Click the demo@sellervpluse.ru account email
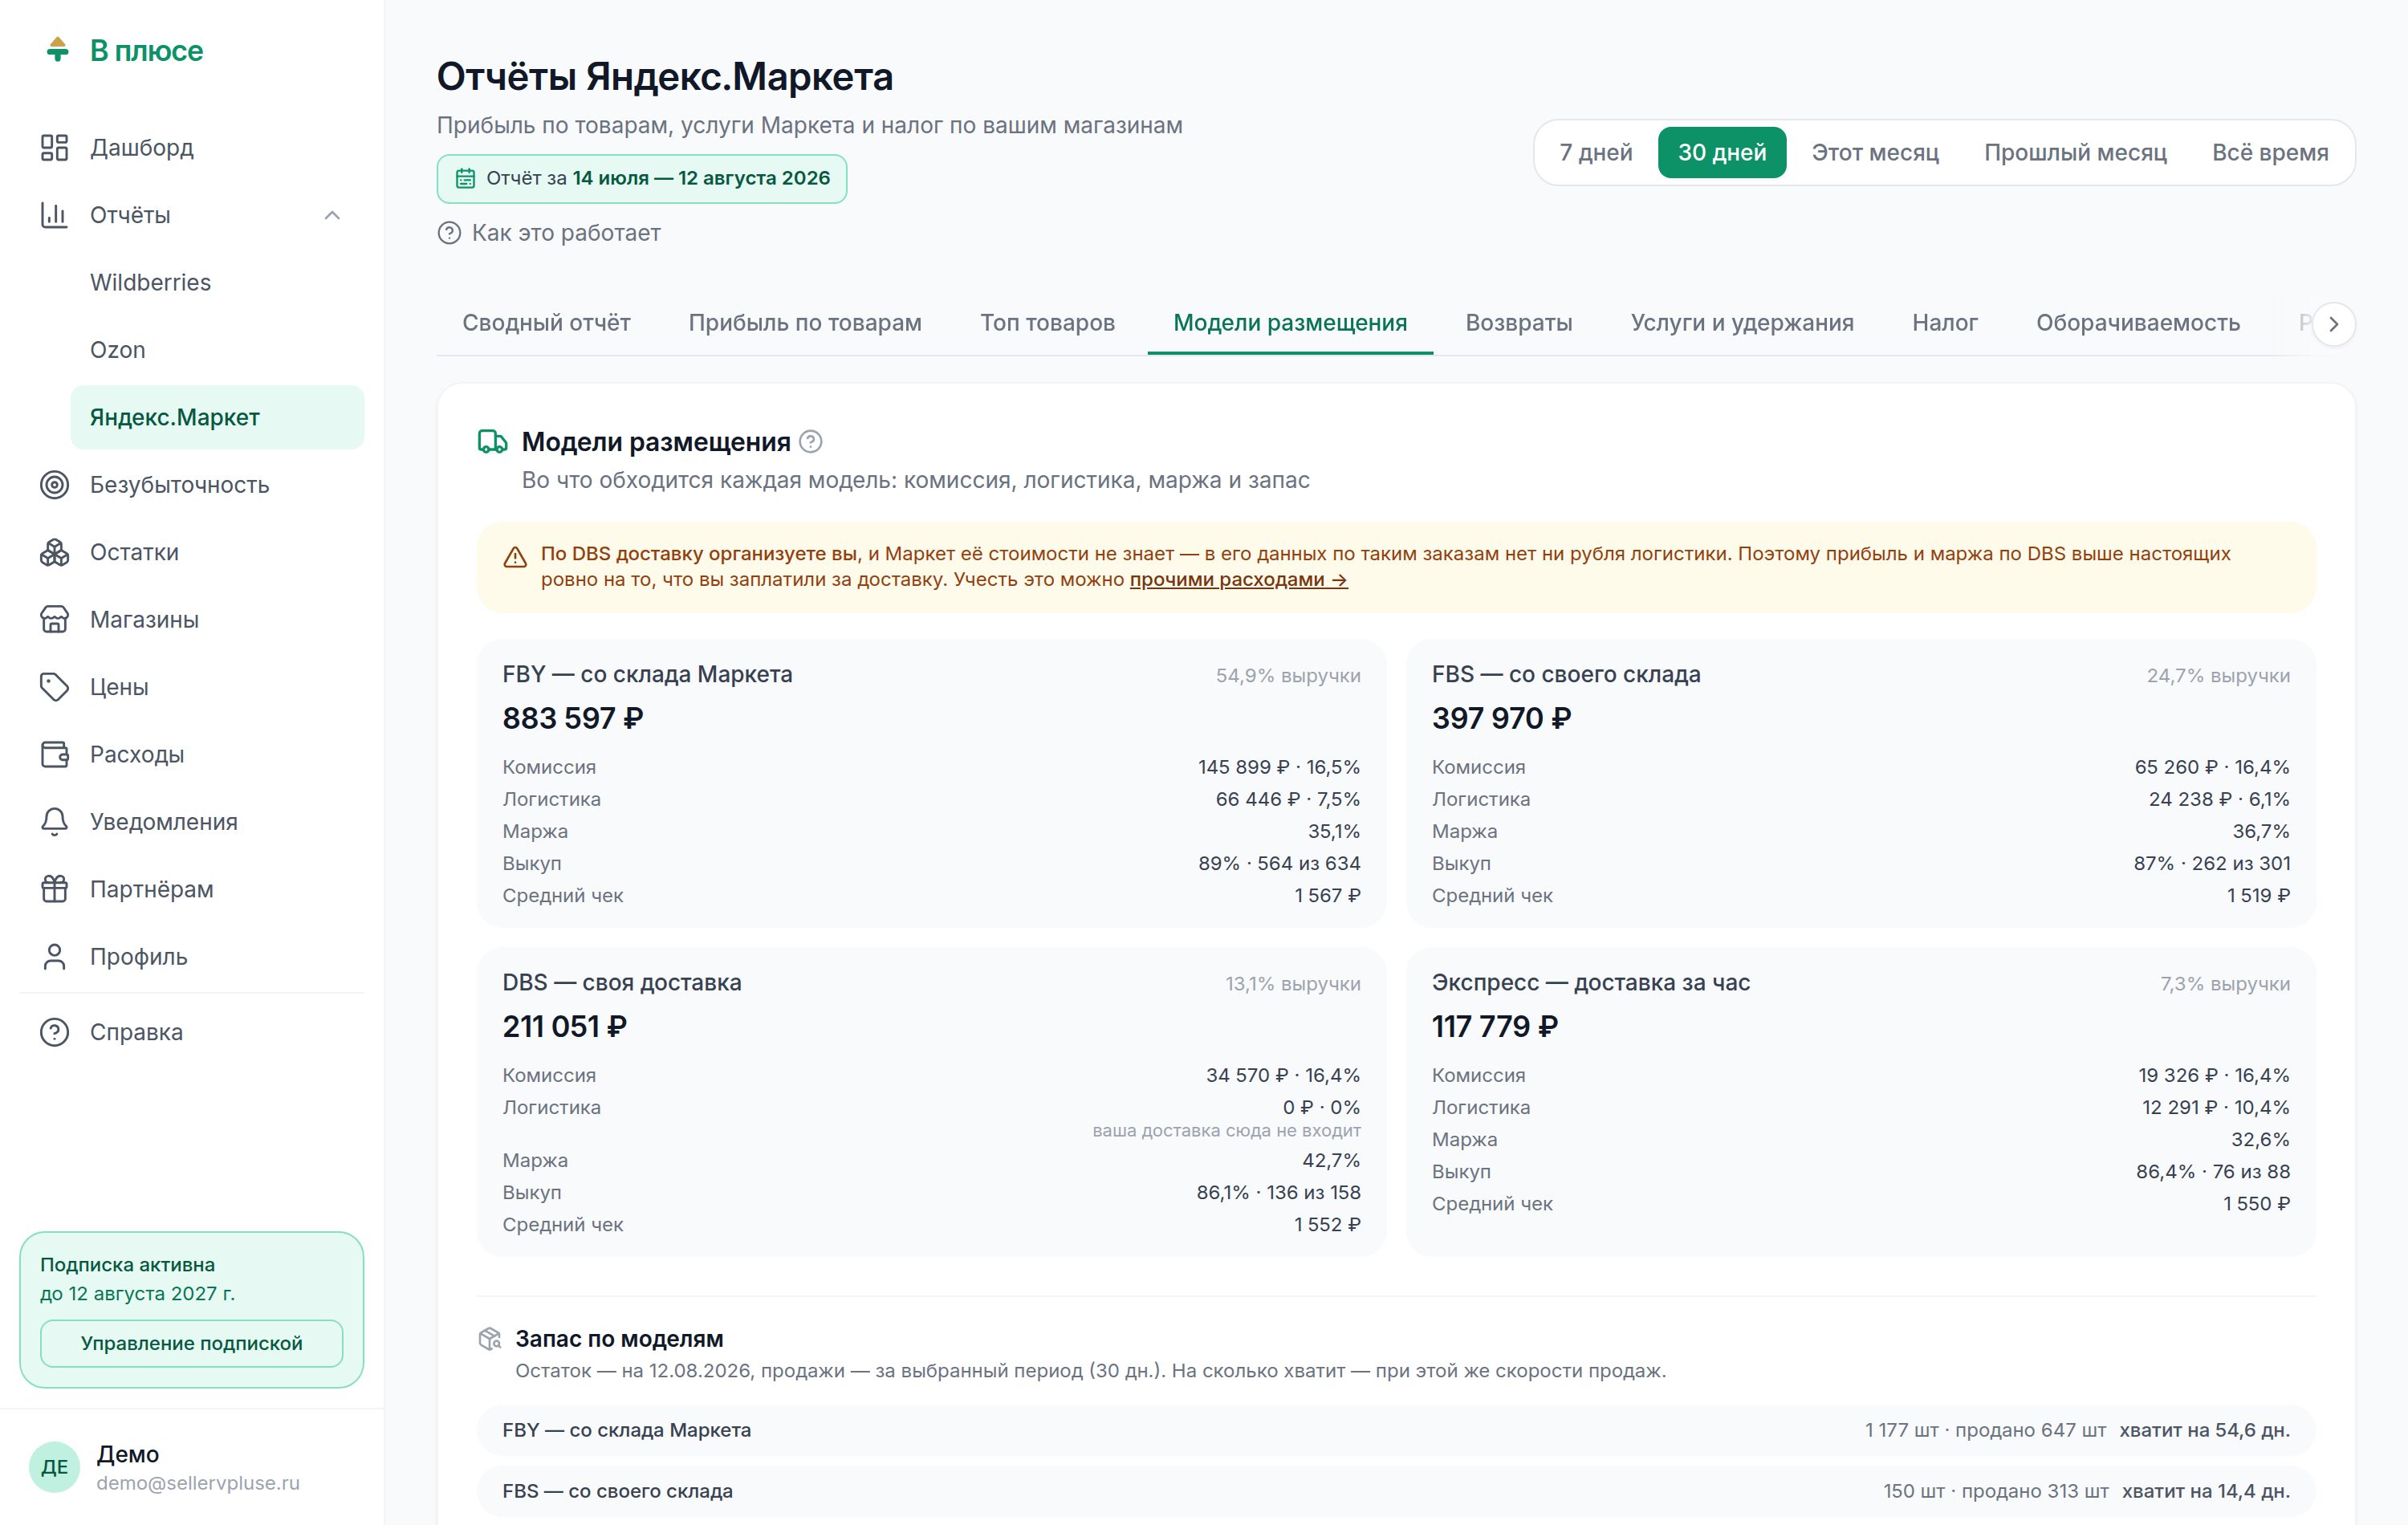2408x1525 pixels. [198, 1483]
